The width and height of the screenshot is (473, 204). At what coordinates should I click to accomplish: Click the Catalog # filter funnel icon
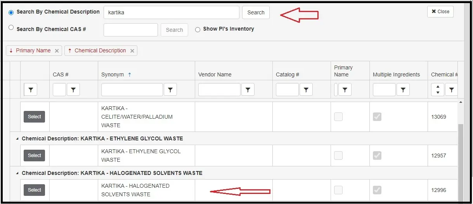(x=306, y=90)
